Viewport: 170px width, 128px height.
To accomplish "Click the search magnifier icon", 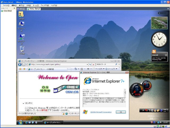I will 116,64.
